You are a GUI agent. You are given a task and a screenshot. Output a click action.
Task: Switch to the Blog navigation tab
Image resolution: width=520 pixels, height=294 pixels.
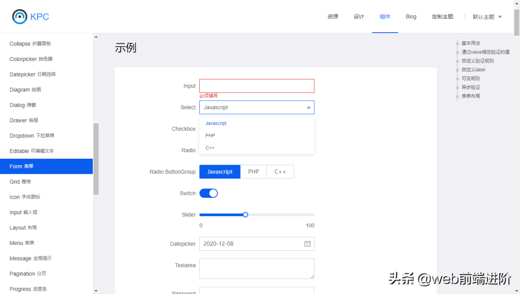pos(411,16)
